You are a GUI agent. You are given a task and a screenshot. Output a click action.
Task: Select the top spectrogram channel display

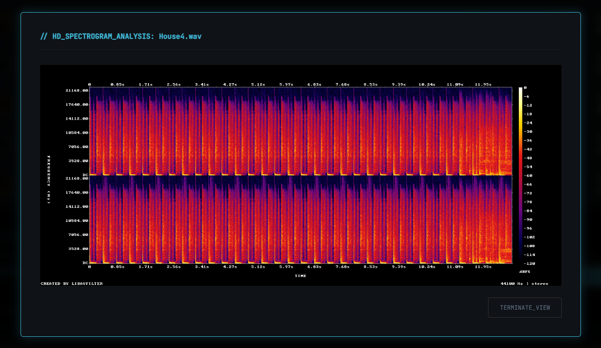[x=301, y=130]
